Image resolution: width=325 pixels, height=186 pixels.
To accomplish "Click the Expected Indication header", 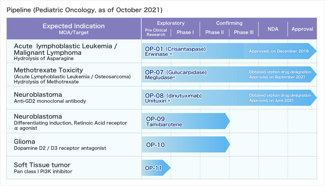I will coord(73,26).
